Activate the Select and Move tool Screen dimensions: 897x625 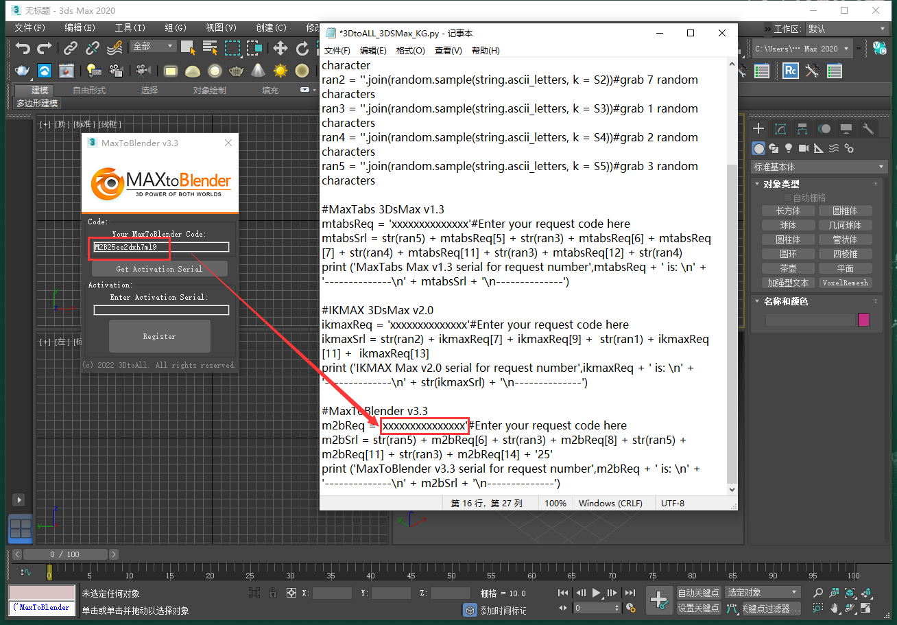(280, 48)
